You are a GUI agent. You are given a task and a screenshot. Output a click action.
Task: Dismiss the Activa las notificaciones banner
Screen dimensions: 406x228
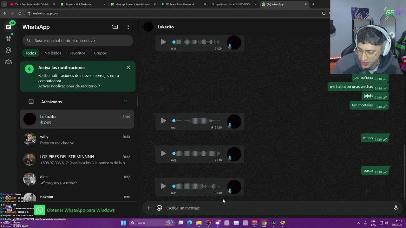[128, 67]
